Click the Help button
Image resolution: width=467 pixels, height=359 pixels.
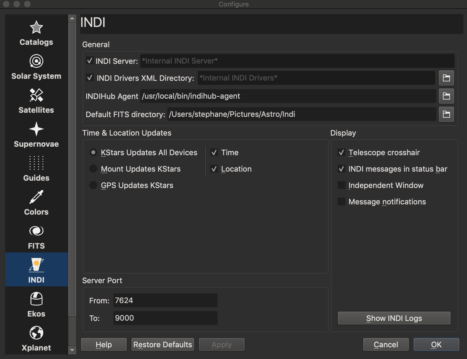coord(104,344)
